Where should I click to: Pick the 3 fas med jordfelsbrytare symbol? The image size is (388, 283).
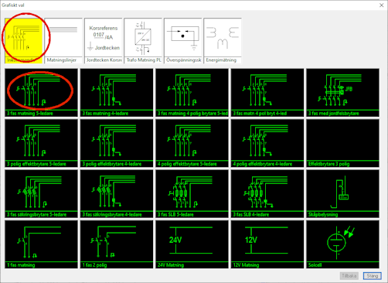[342, 93]
